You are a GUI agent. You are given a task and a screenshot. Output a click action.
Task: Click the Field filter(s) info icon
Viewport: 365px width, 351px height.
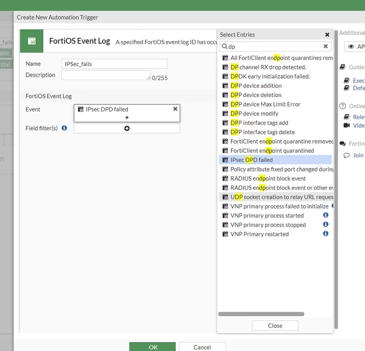click(x=64, y=128)
